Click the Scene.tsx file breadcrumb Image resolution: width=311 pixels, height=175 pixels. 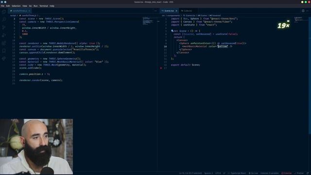pos(189,16)
